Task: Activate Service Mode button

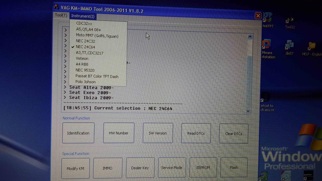Action: [172, 167]
